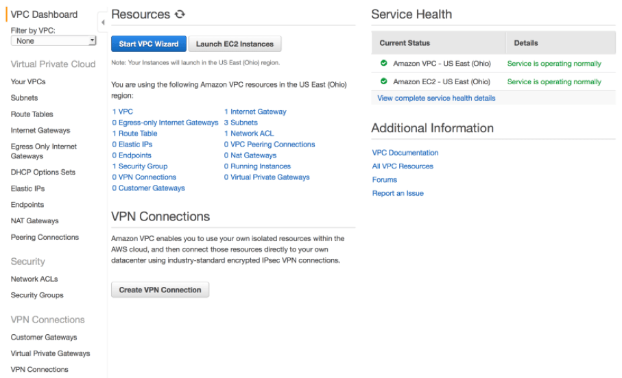Open Route Tables sidebar item
Image resolution: width=622 pixels, height=378 pixels.
(32, 114)
